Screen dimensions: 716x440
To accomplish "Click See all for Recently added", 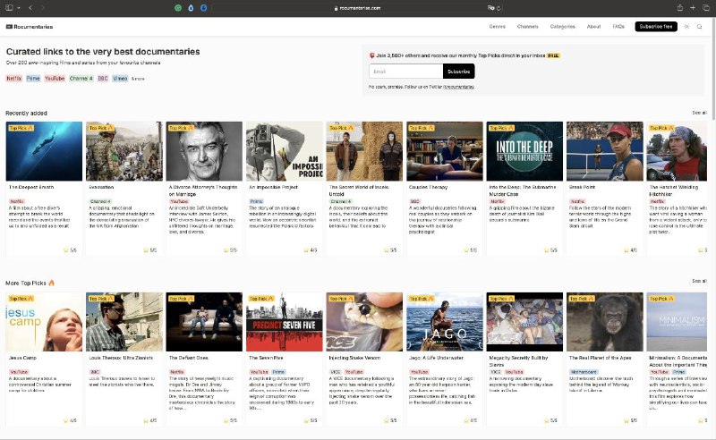I will (698, 113).
